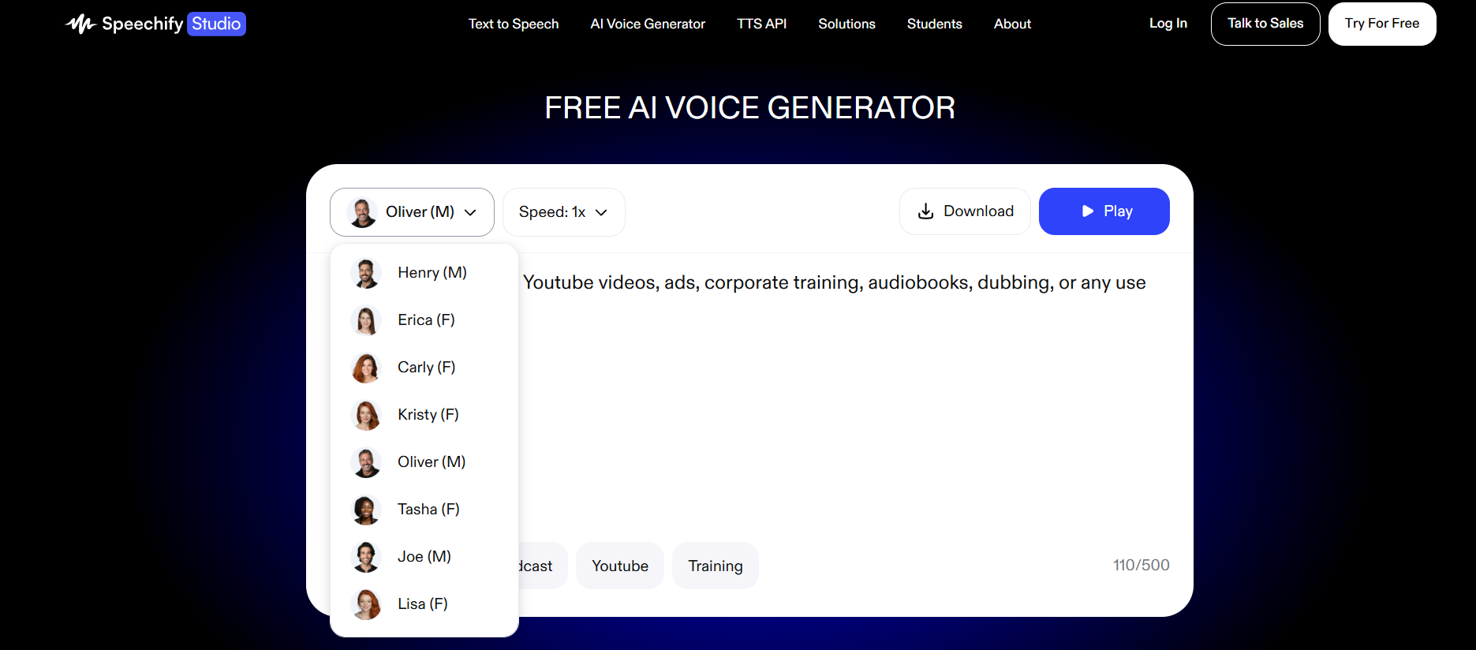1476x650 pixels.
Task: Open the About menu
Action: click(x=1012, y=24)
